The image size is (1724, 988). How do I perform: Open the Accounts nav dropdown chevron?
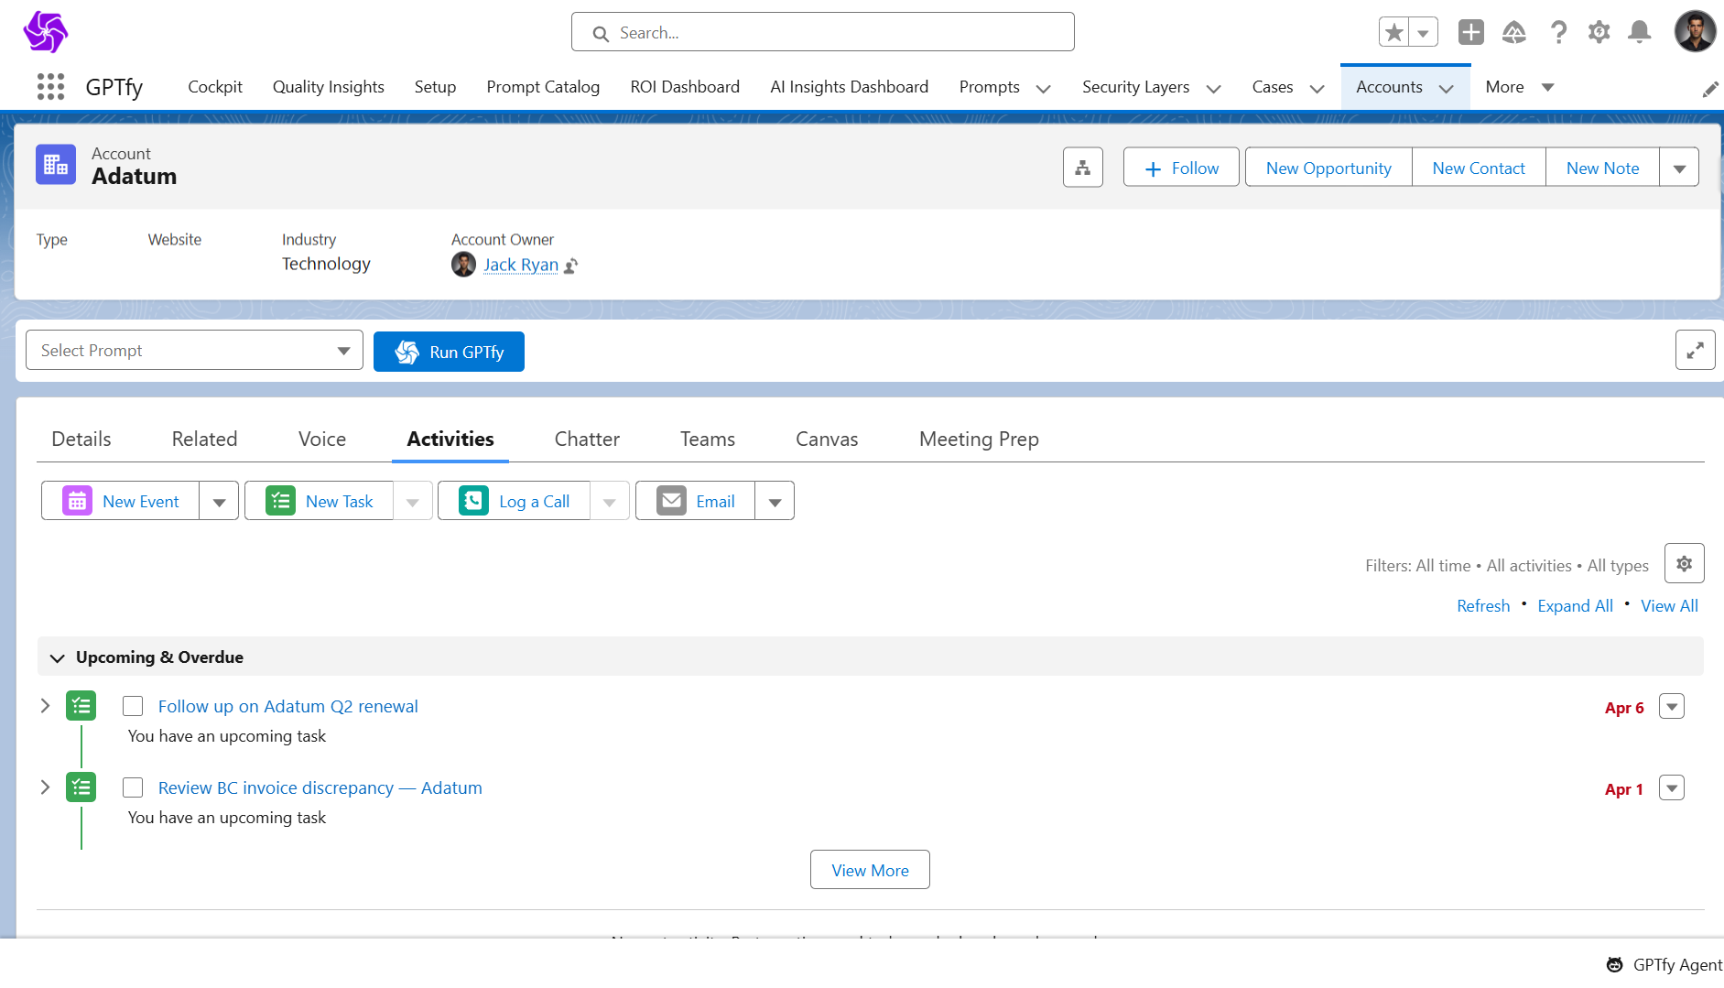pos(1447,89)
